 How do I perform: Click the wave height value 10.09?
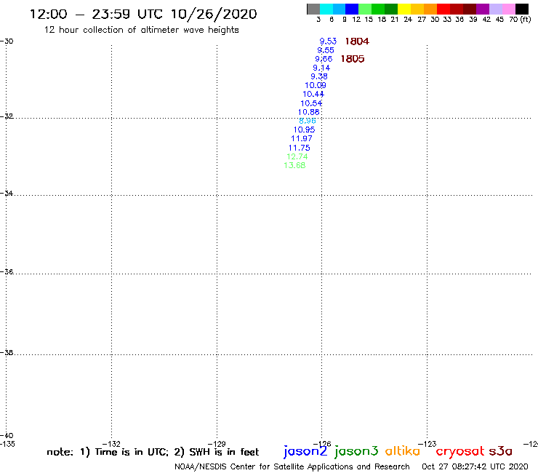[x=316, y=85]
